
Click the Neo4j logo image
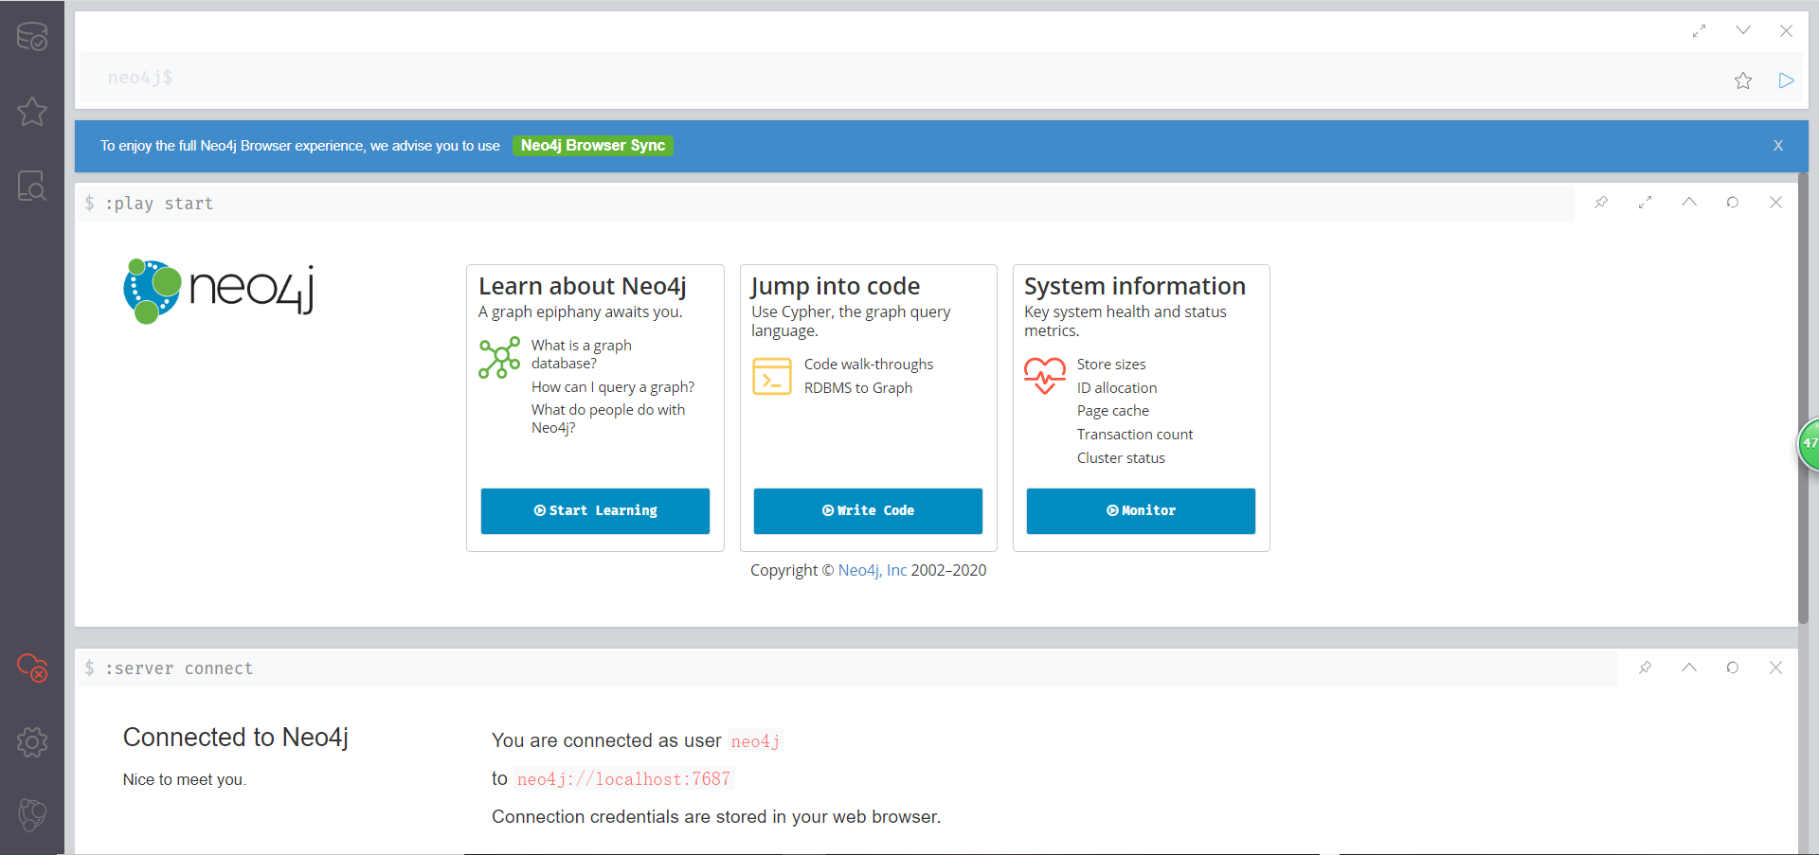(219, 291)
